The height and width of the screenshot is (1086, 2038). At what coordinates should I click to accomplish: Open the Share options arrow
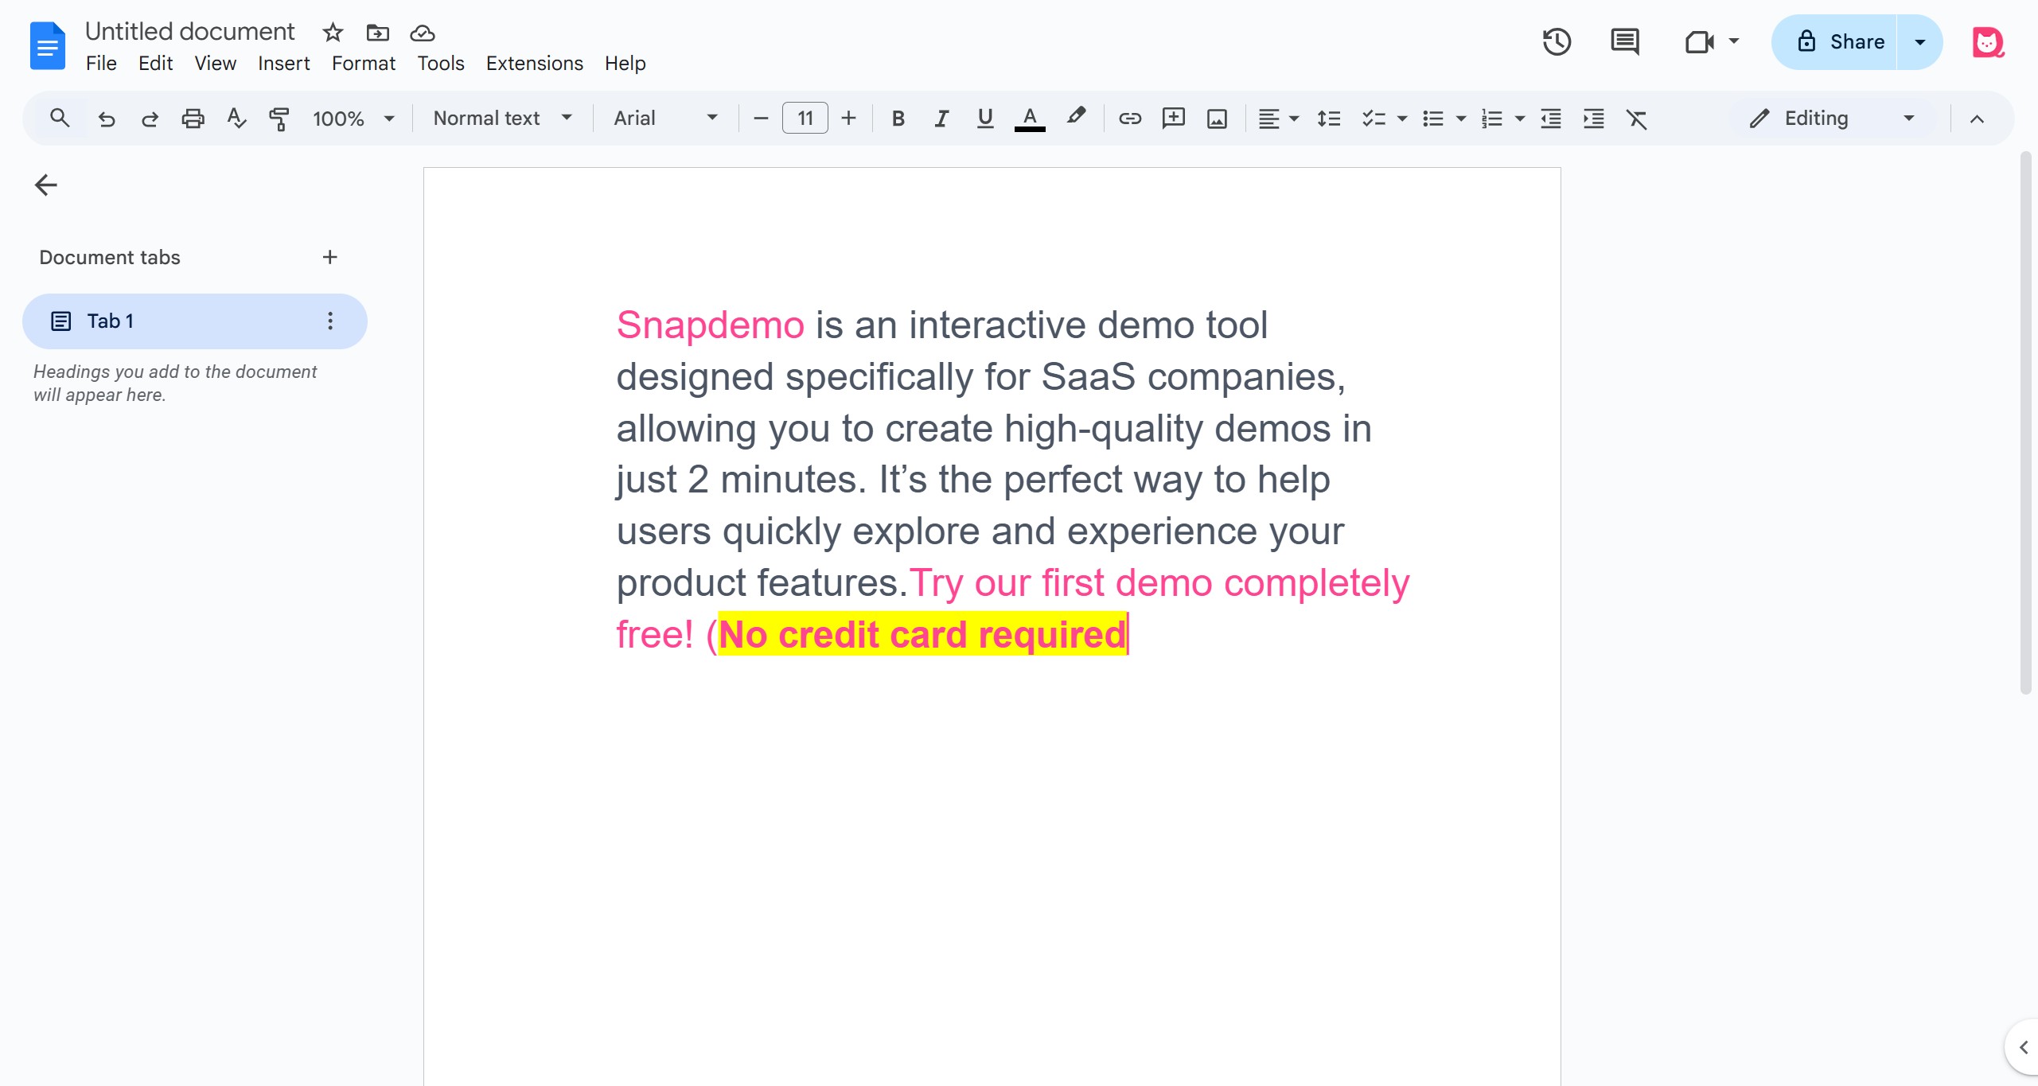point(1920,41)
